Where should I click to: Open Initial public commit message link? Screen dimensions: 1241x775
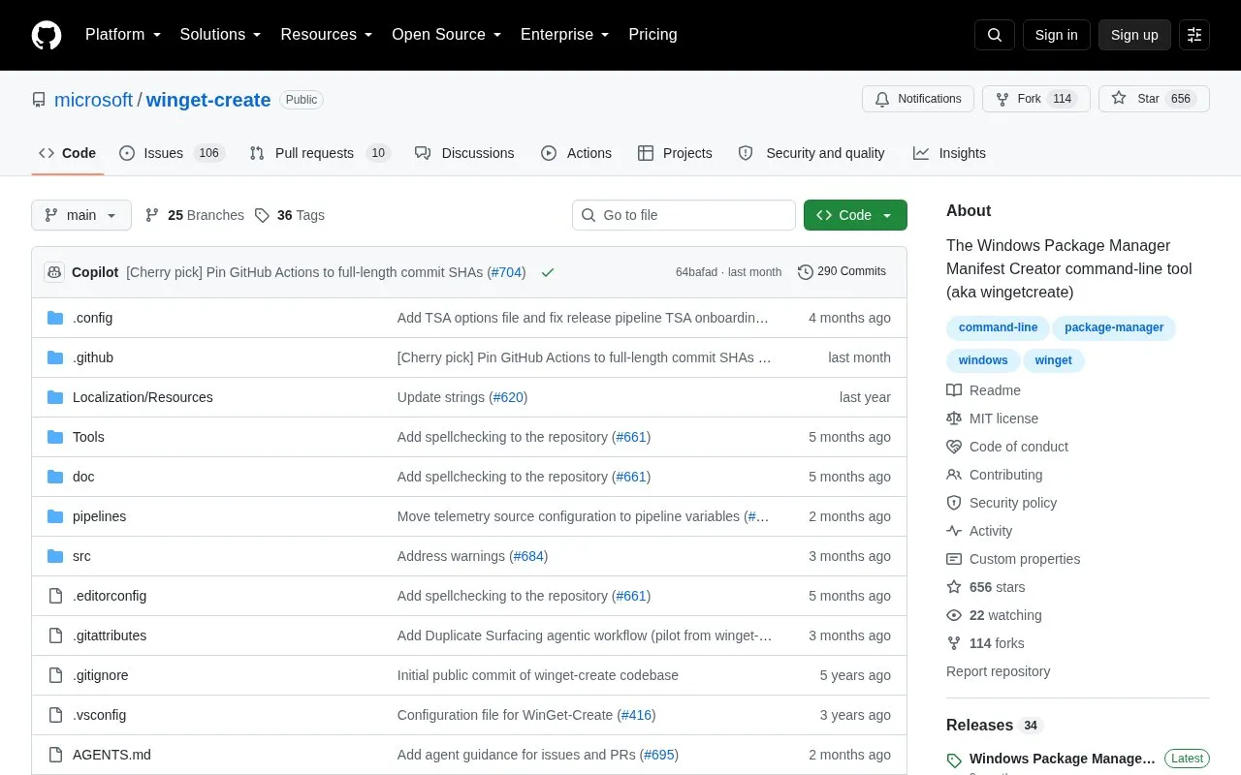538,675
